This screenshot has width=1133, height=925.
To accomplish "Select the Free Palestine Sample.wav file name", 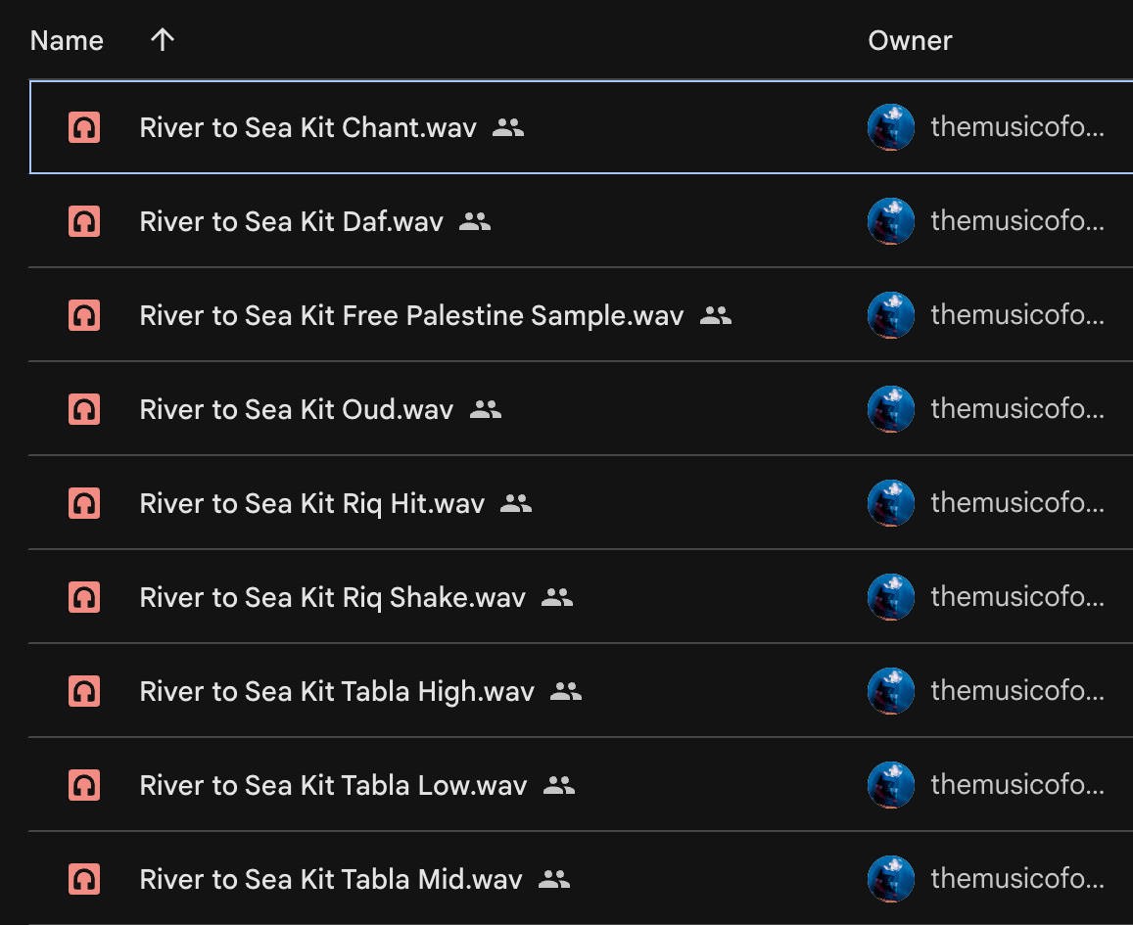I will click(411, 315).
